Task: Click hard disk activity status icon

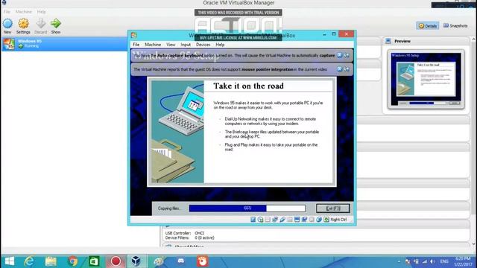Action: [253, 220]
